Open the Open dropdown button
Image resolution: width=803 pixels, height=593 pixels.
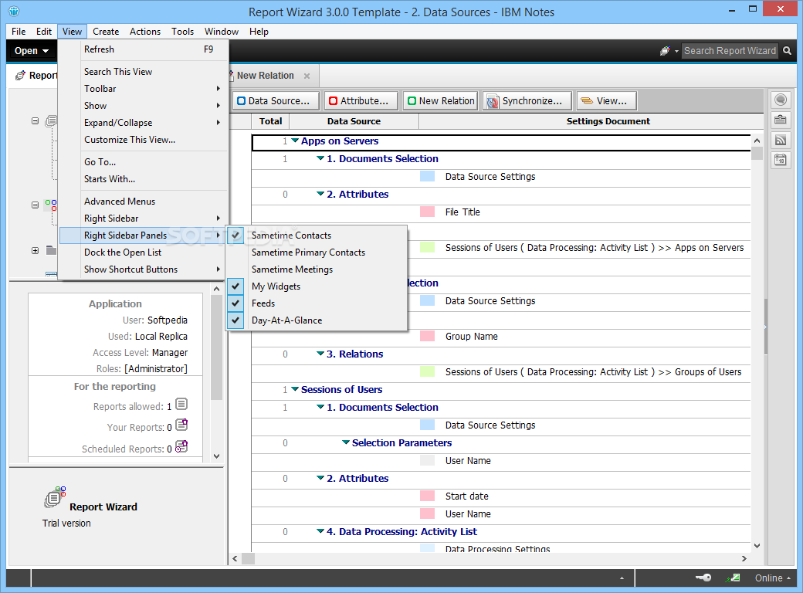coord(31,51)
